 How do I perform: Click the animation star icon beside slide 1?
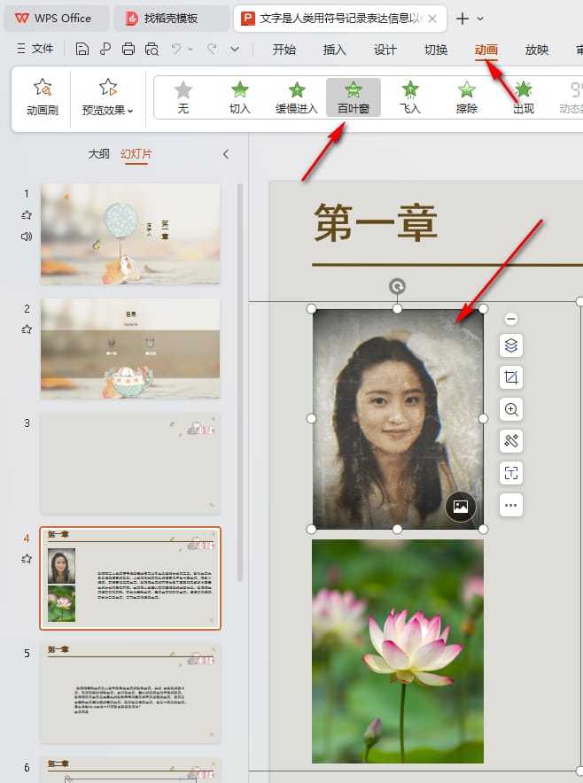[27, 215]
